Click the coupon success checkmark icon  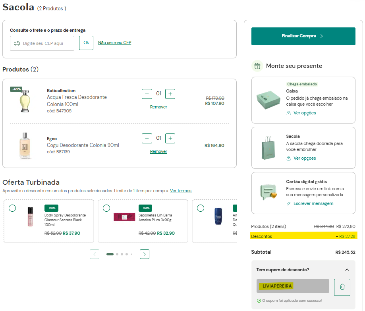coord(259,301)
